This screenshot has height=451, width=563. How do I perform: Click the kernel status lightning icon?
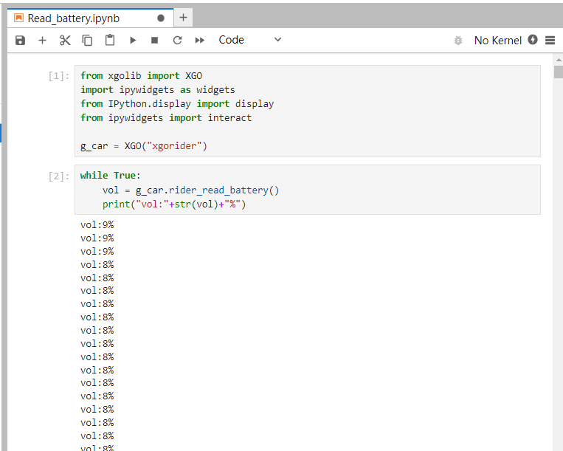click(533, 40)
